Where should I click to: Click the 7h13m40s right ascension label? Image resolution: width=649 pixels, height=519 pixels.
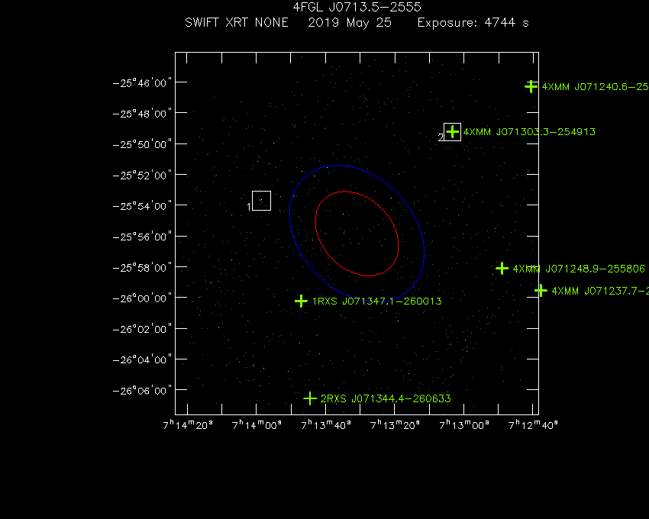tap(326, 425)
